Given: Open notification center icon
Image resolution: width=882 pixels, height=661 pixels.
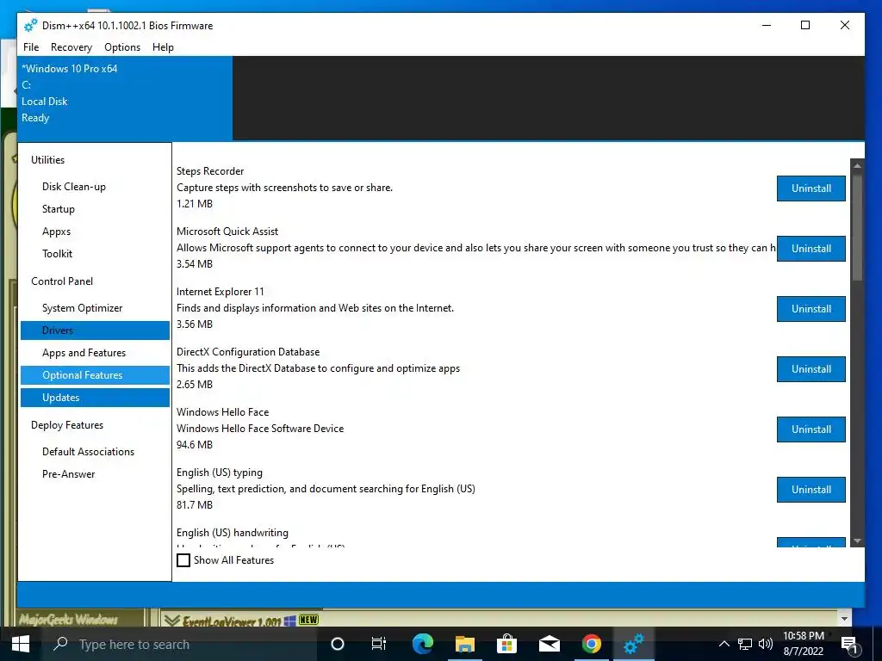Looking at the screenshot, I should (848, 645).
